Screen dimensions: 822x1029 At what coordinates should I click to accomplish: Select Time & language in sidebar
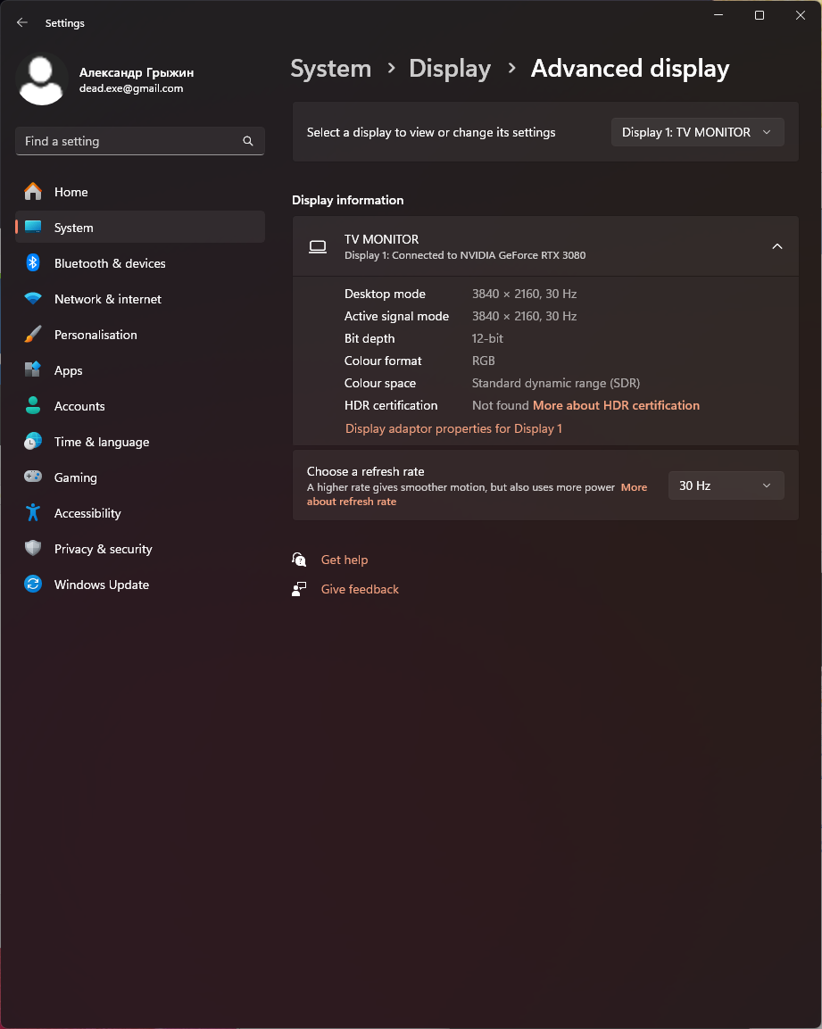pos(101,442)
